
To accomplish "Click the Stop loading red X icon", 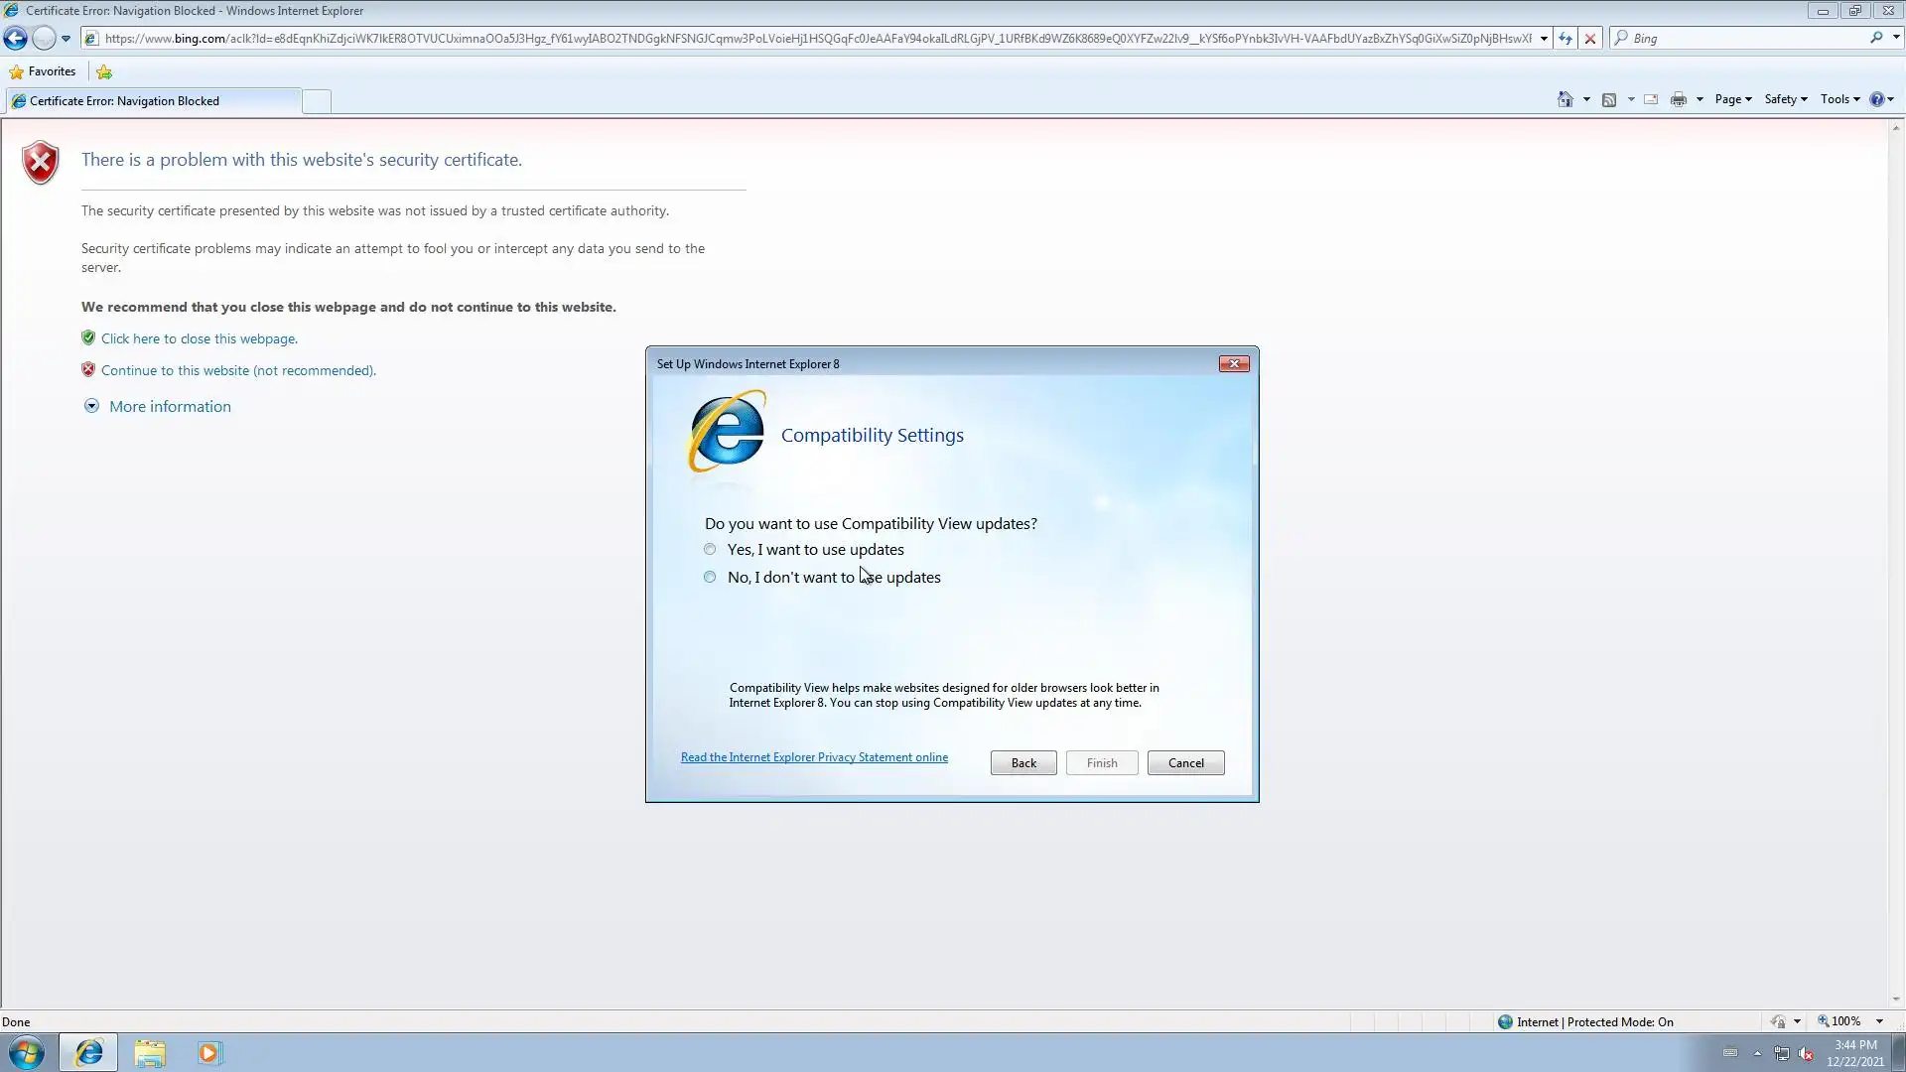I will coord(1590,39).
